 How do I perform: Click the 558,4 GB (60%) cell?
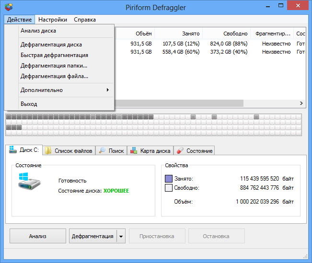point(181,52)
